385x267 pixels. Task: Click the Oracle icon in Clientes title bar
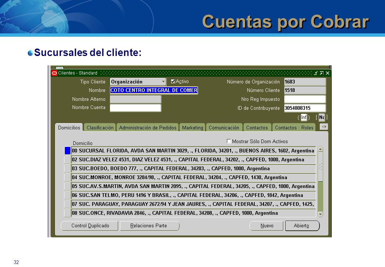coord(54,73)
